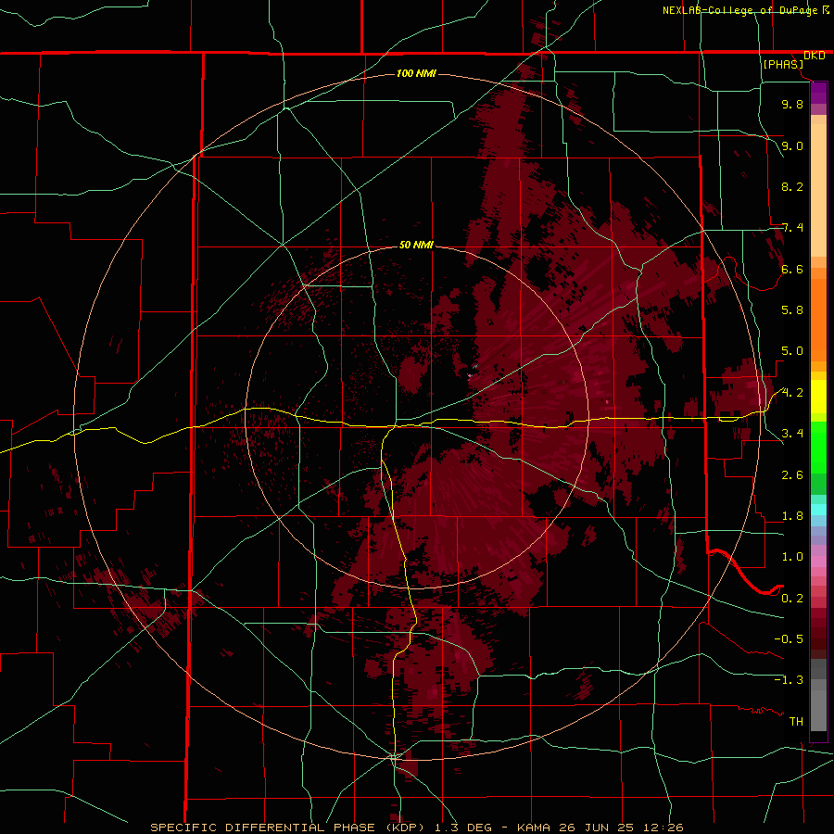
Task: Pick the yellow segment of the color bar
Action: (x=818, y=397)
